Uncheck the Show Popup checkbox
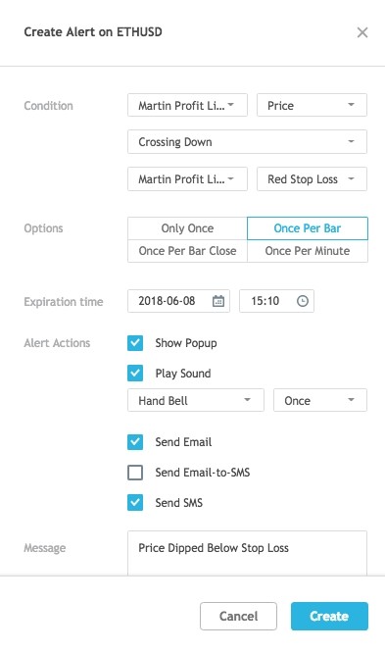 point(135,343)
